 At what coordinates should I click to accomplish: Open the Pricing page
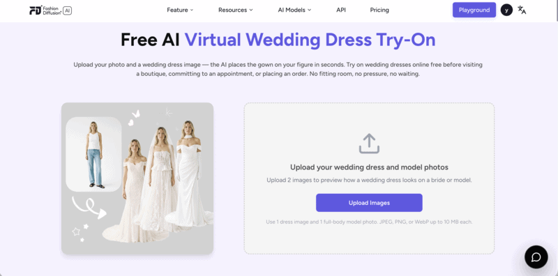coord(379,10)
